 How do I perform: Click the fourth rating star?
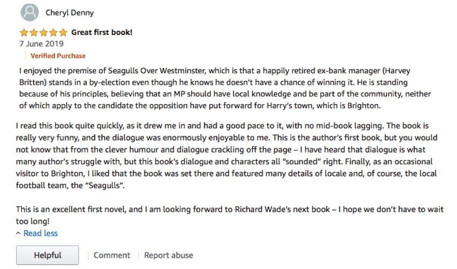point(53,32)
